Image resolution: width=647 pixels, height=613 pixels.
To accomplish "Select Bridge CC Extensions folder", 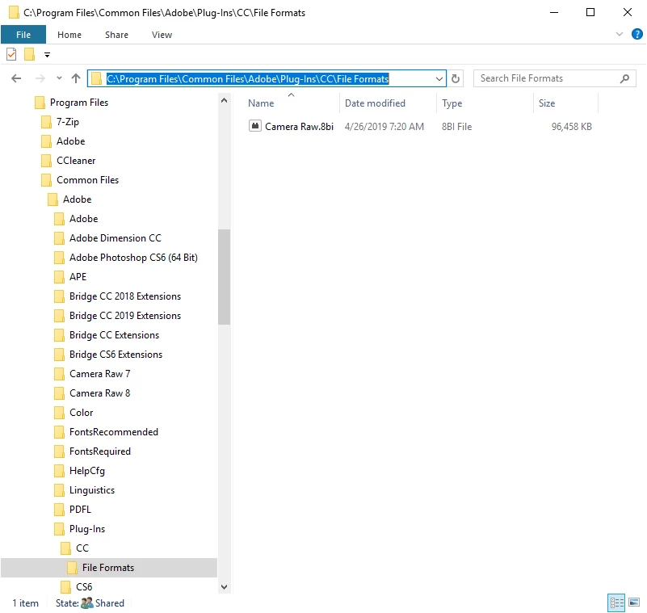I will click(x=114, y=335).
